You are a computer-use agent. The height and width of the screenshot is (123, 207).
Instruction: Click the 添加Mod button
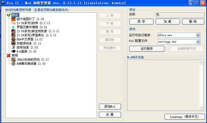[x=110, y=107]
